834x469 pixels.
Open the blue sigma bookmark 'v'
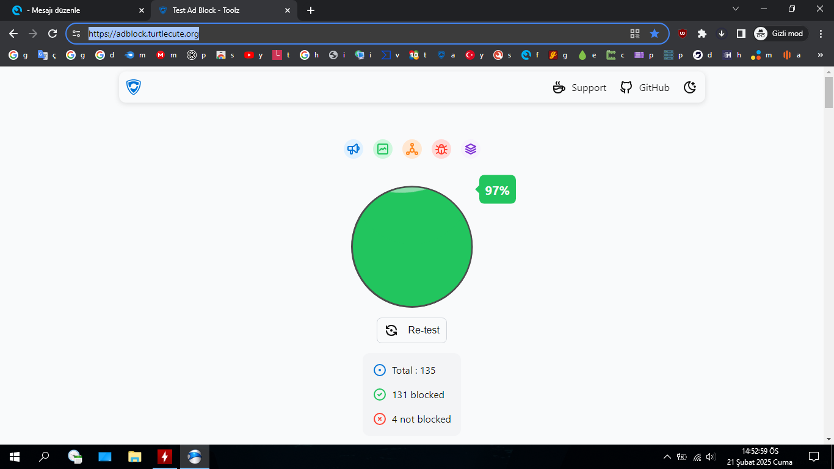click(x=390, y=55)
